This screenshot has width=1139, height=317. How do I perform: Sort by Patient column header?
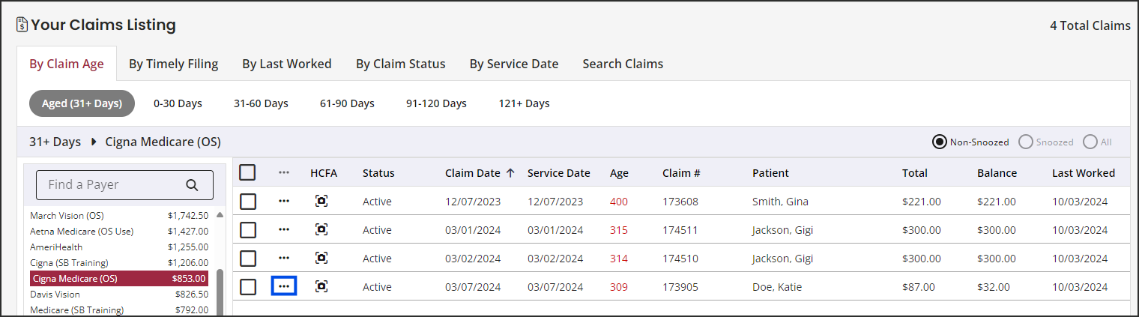[770, 172]
